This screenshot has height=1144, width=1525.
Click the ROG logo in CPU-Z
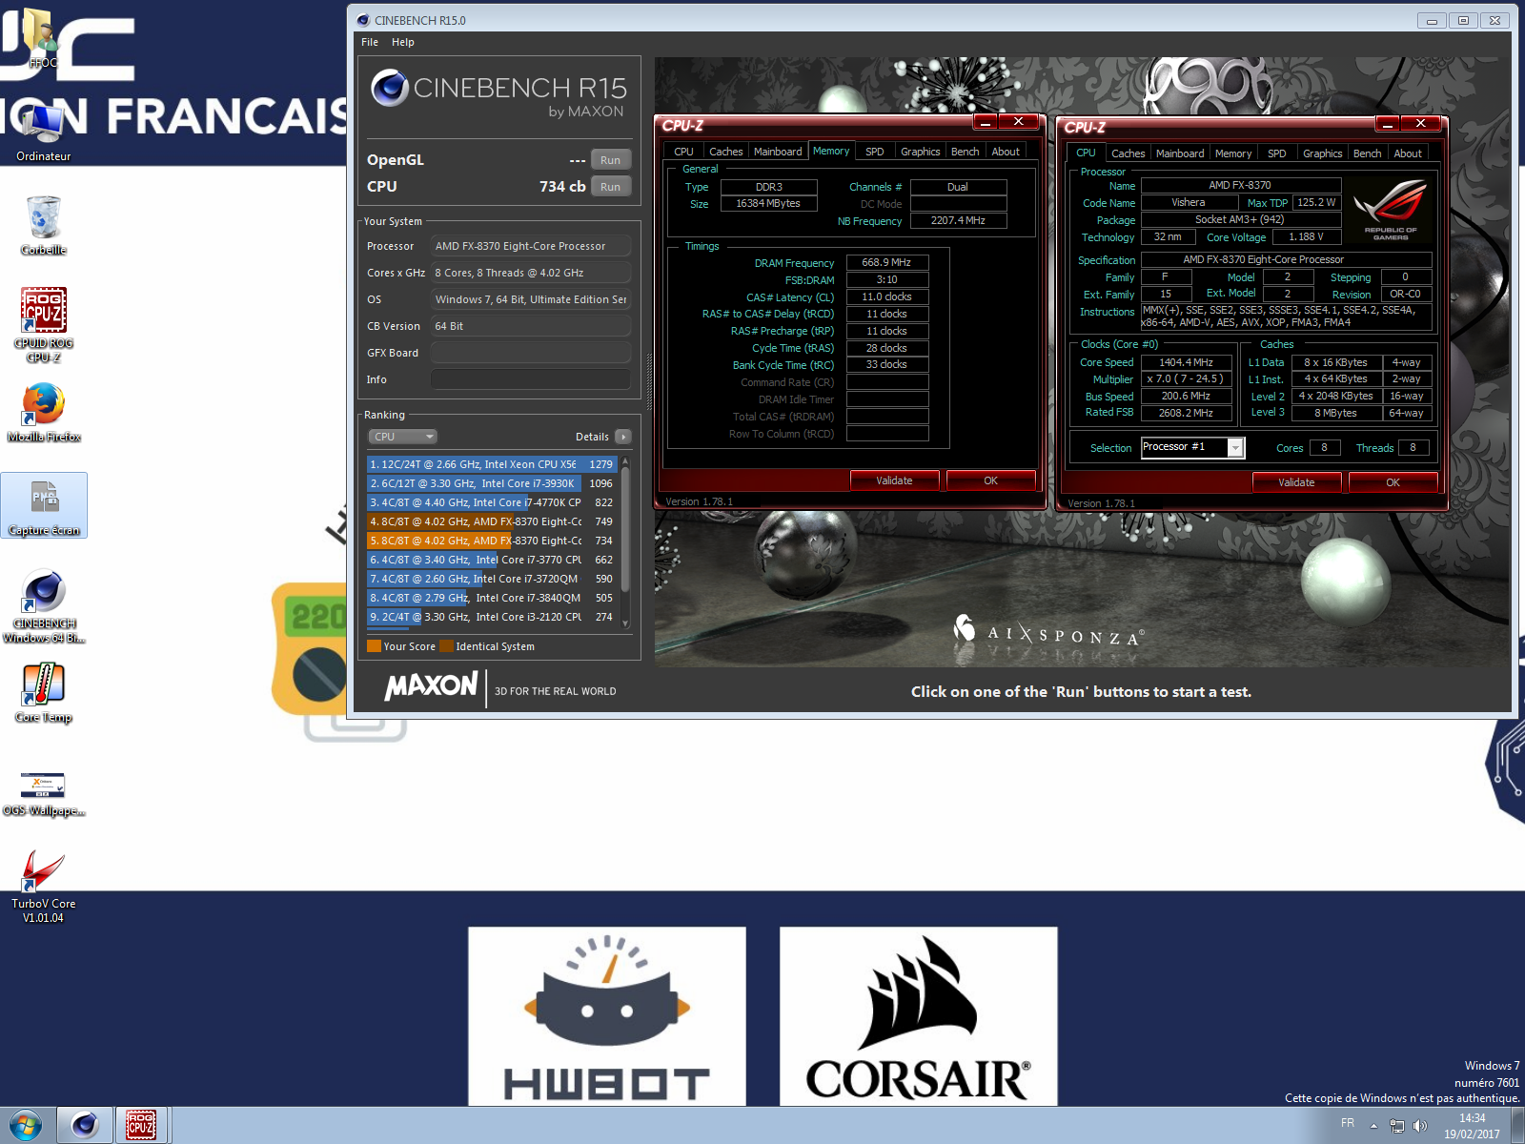click(1390, 209)
